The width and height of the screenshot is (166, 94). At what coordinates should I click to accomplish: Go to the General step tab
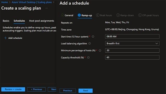[67, 15]
